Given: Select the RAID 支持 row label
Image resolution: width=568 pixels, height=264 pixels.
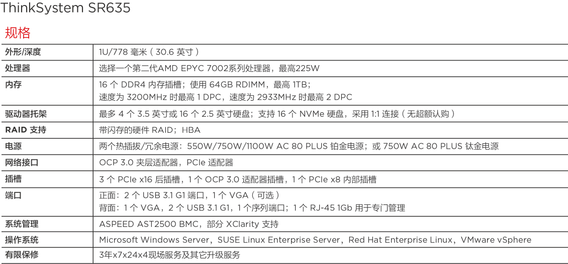Looking at the screenshot, I should click(26, 130).
